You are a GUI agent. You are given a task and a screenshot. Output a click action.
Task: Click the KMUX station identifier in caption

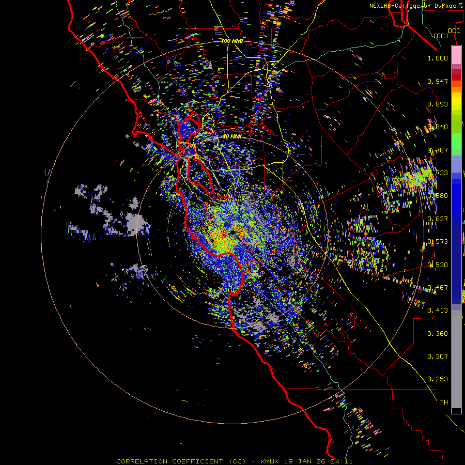click(270, 461)
